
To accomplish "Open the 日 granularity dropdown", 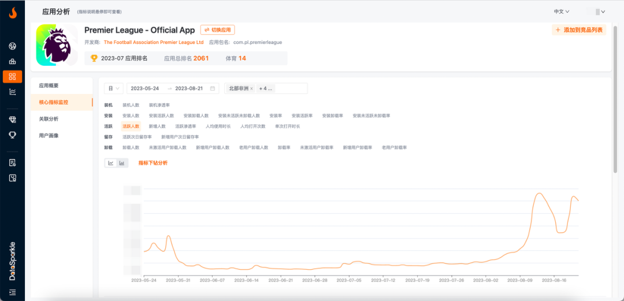I will (x=113, y=88).
